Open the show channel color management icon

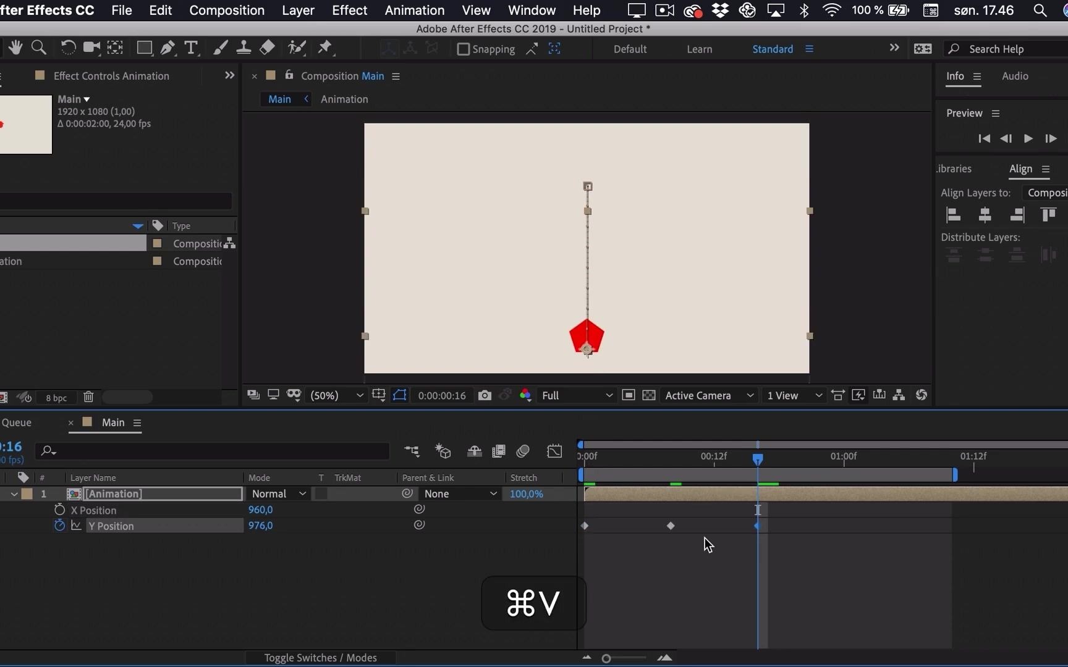pos(525,395)
